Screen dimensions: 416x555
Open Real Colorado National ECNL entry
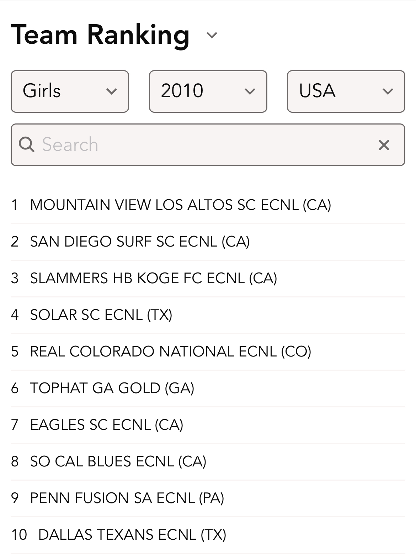(171, 351)
